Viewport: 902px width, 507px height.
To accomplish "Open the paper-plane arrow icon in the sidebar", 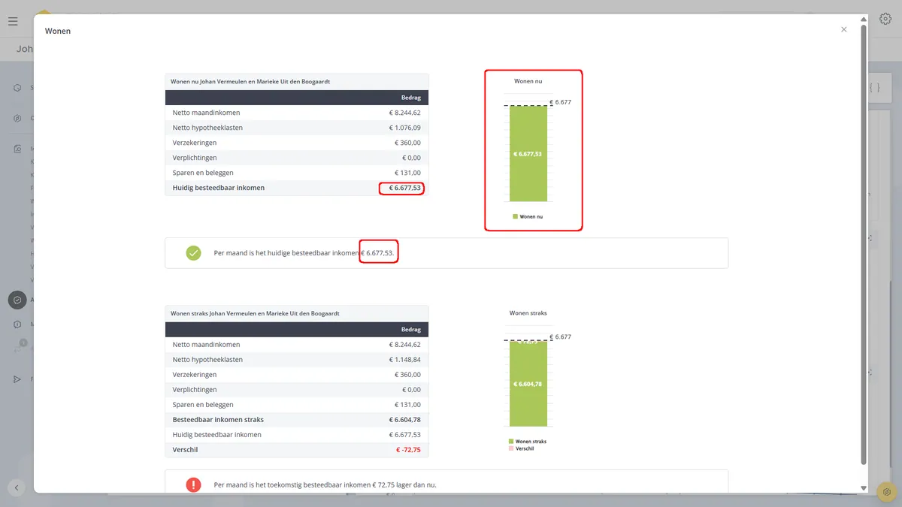I will coord(17,379).
